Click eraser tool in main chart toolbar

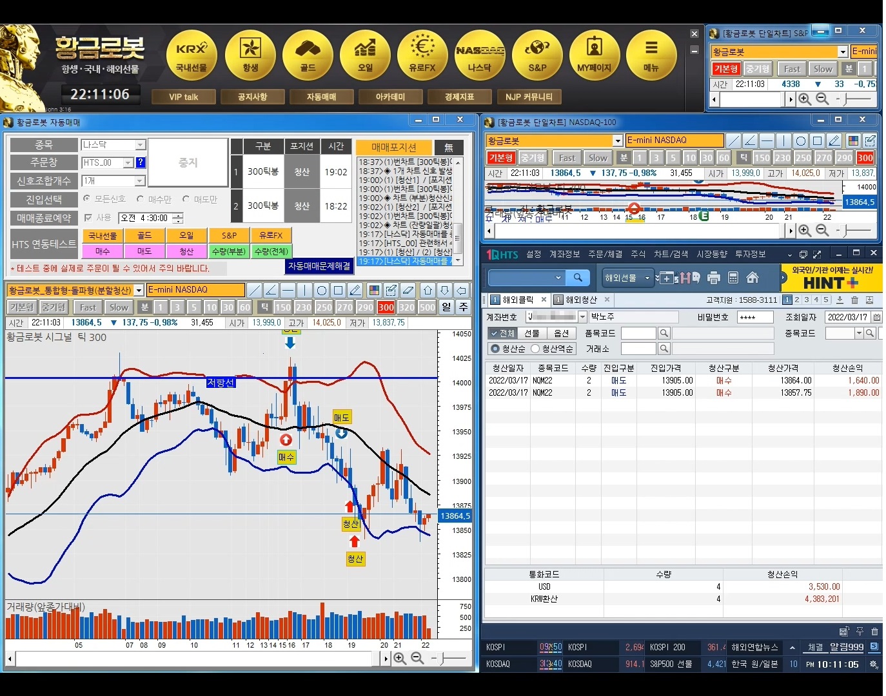point(408,290)
